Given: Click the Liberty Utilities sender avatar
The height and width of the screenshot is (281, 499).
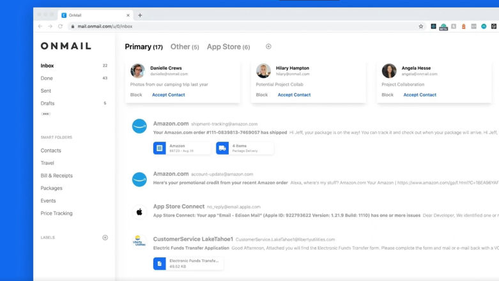Looking at the screenshot, I should pos(139,241).
